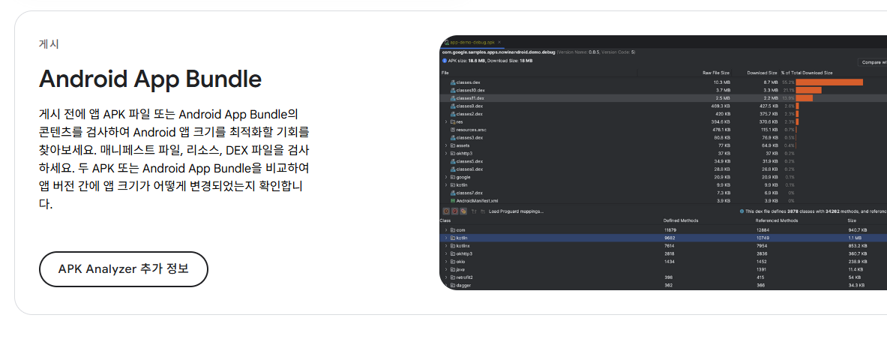Click the classes7.dex file icon
887x348 pixels.
coord(453,193)
